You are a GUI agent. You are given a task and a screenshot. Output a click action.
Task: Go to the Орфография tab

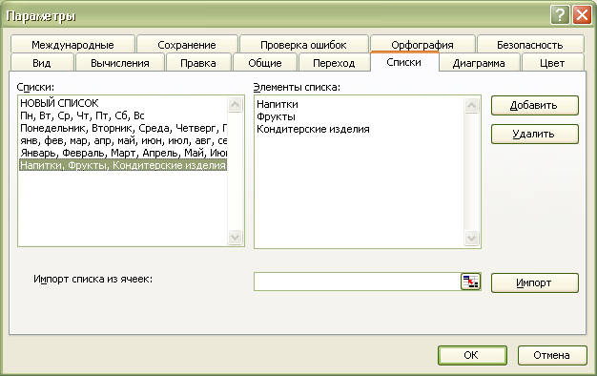pyautogui.click(x=422, y=45)
